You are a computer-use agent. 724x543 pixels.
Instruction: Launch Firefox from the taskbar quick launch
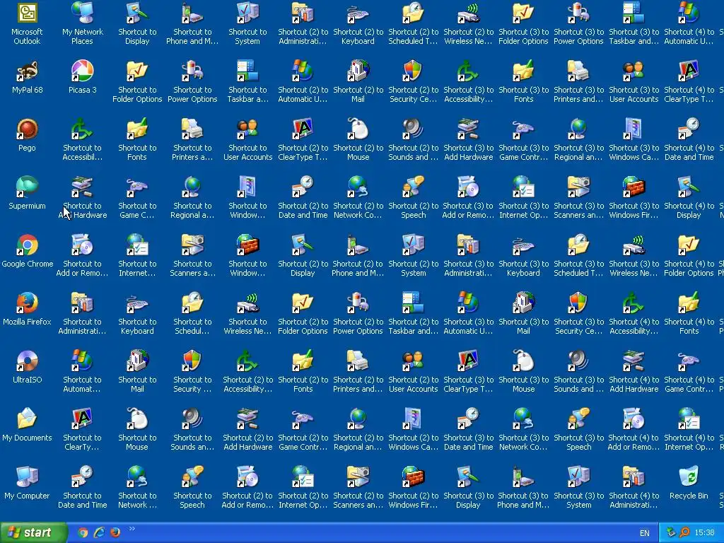(x=115, y=532)
